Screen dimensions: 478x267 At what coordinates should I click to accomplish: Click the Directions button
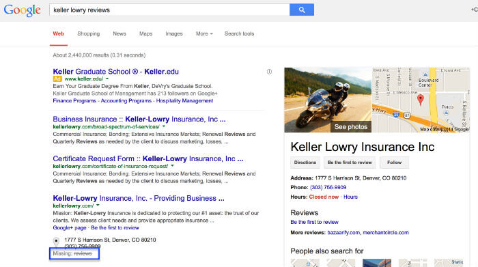(305, 163)
